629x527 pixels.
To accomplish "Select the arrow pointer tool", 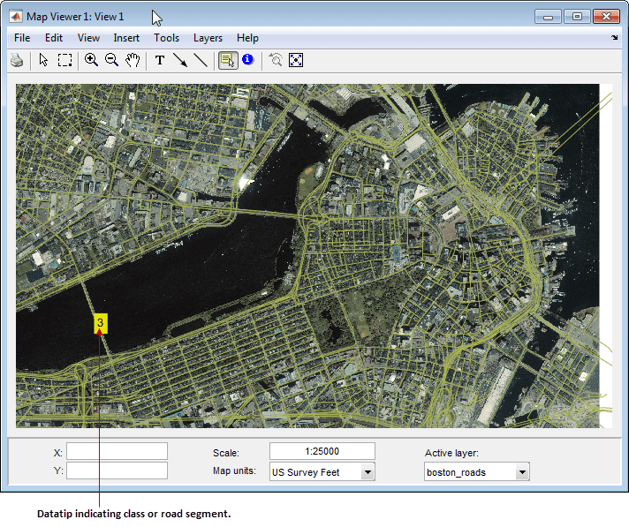I will (x=43, y=60).
